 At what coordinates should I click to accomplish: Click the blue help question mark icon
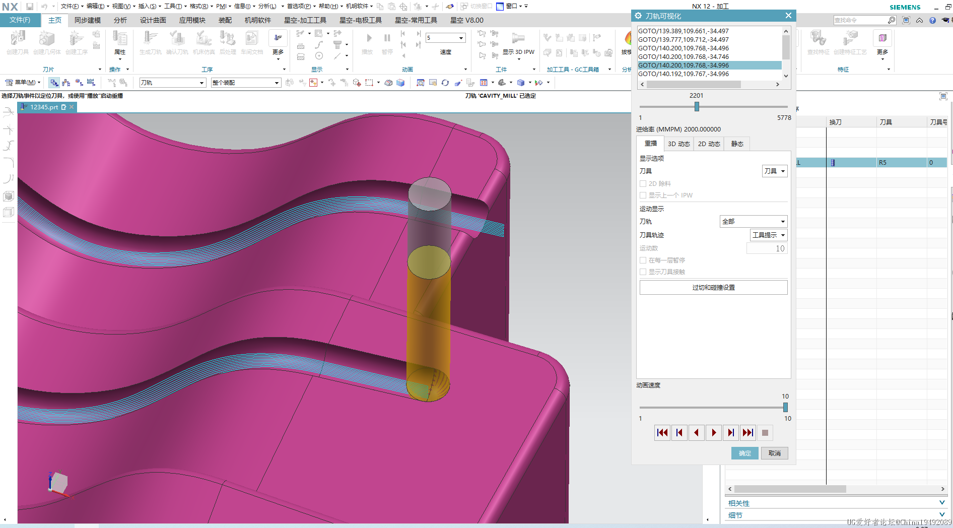pyautogui.click(x=932, y=20)
